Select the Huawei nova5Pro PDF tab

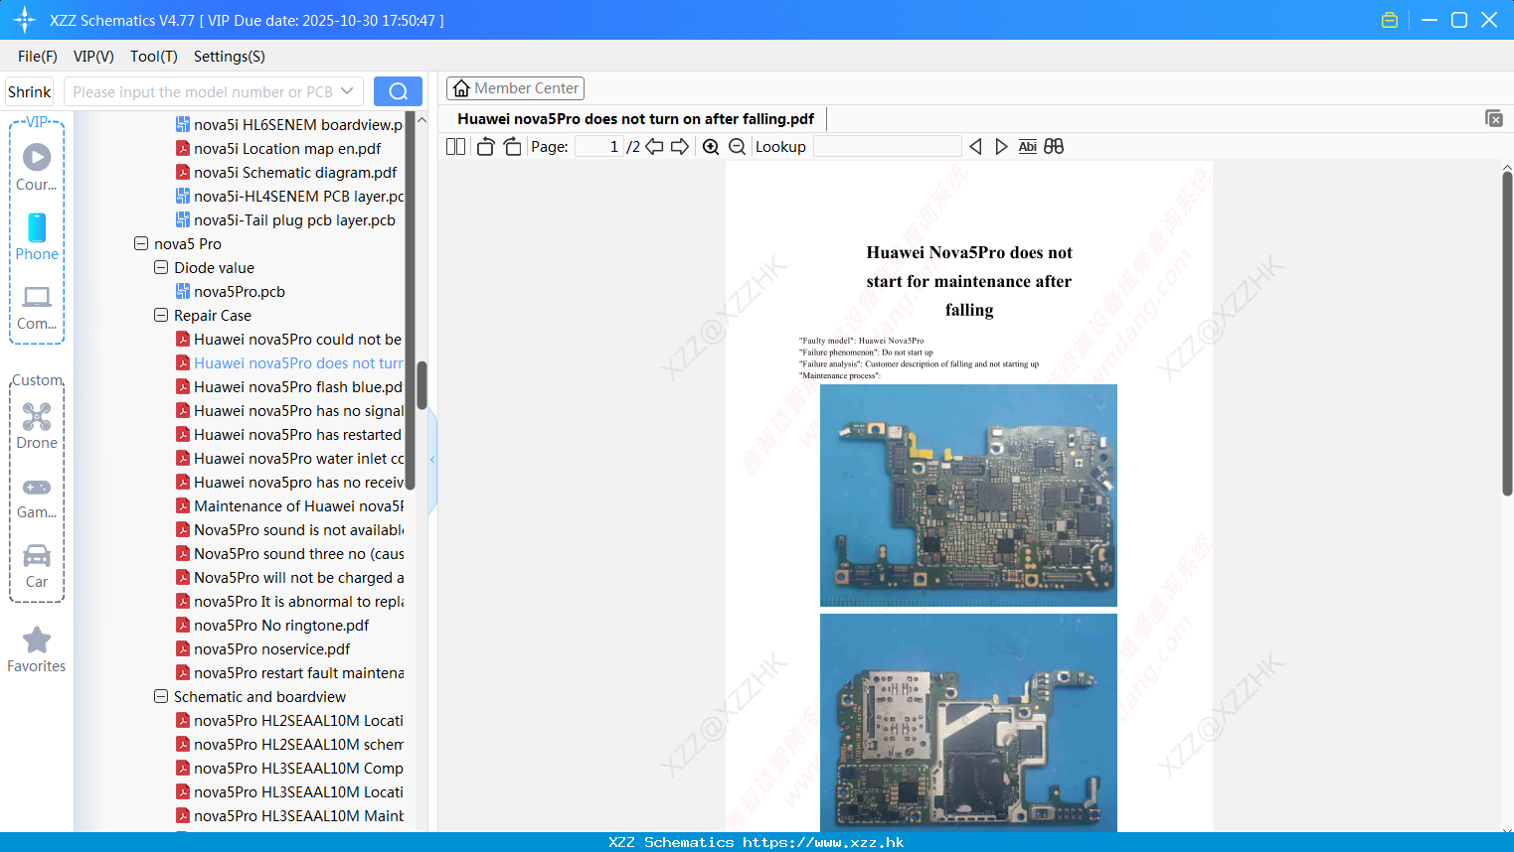click(x=635, y=119)
